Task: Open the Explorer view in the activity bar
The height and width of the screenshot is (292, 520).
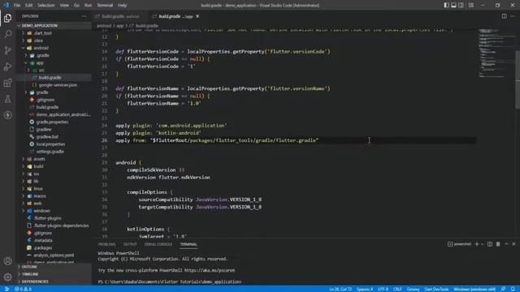Action: 7,18
